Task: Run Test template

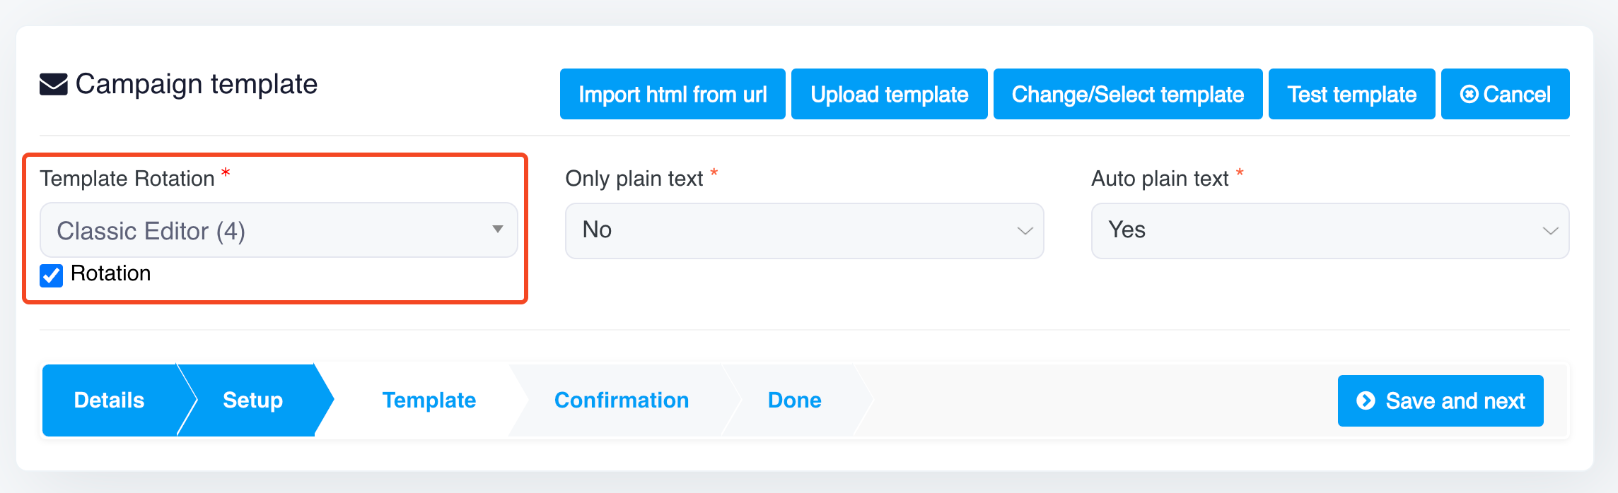Action: [x=1351, y=94]
